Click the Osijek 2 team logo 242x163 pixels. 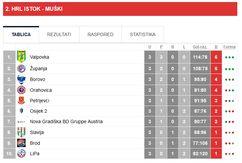point(22,111)
